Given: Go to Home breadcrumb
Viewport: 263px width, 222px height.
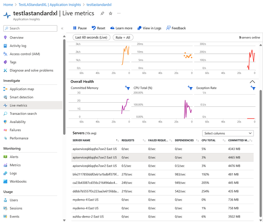Looking at the screenshot, I should [x=8, y=5].
